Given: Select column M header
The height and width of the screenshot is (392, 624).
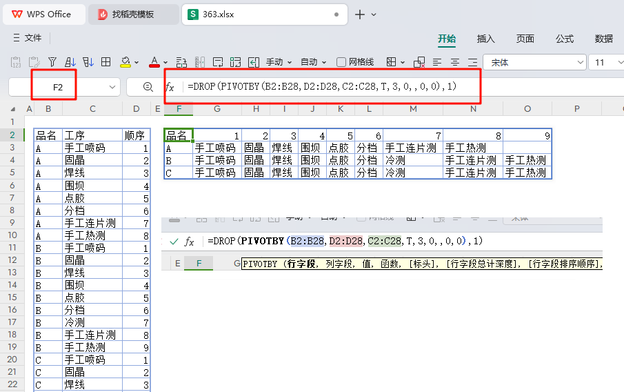Looking at the screenshot, I should (414, 109).
